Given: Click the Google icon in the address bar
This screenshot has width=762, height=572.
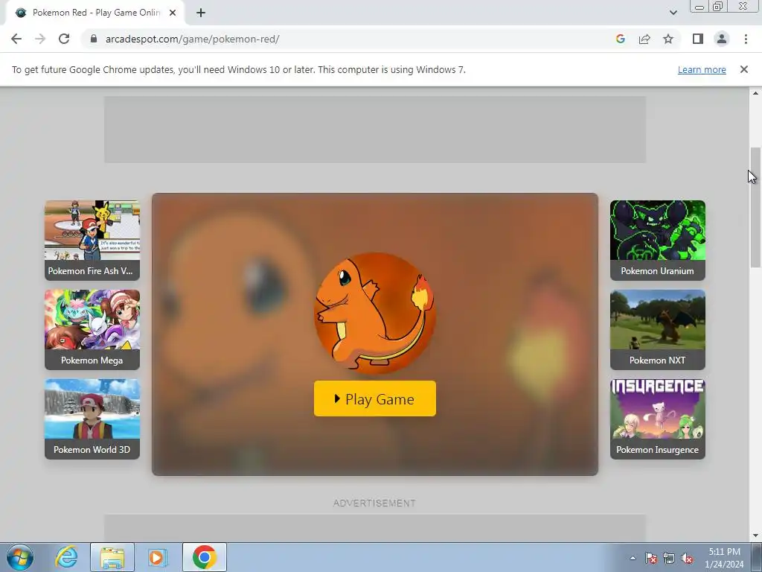Looking at the screenshot, I should click(x=620, y=39).
